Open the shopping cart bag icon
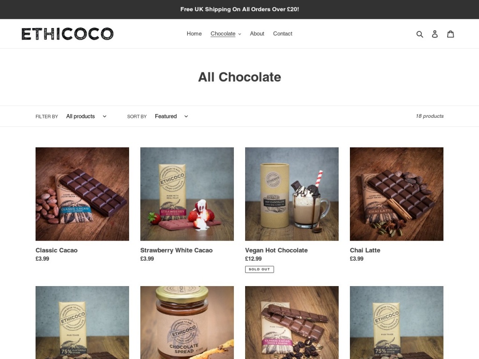479x359 pixels. pyautogui.click(x=450, y=34)
